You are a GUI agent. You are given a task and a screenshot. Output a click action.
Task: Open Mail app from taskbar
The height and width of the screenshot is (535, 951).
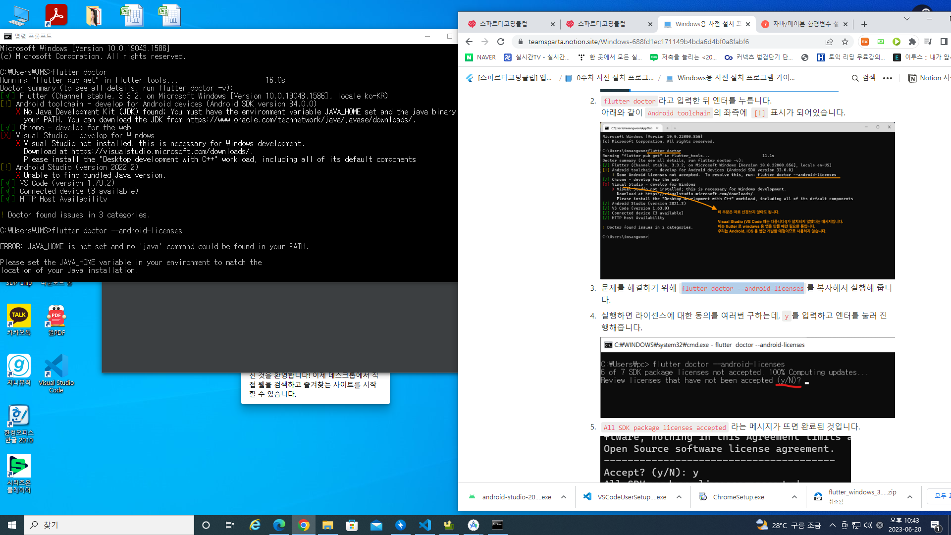tap(376, 525)
